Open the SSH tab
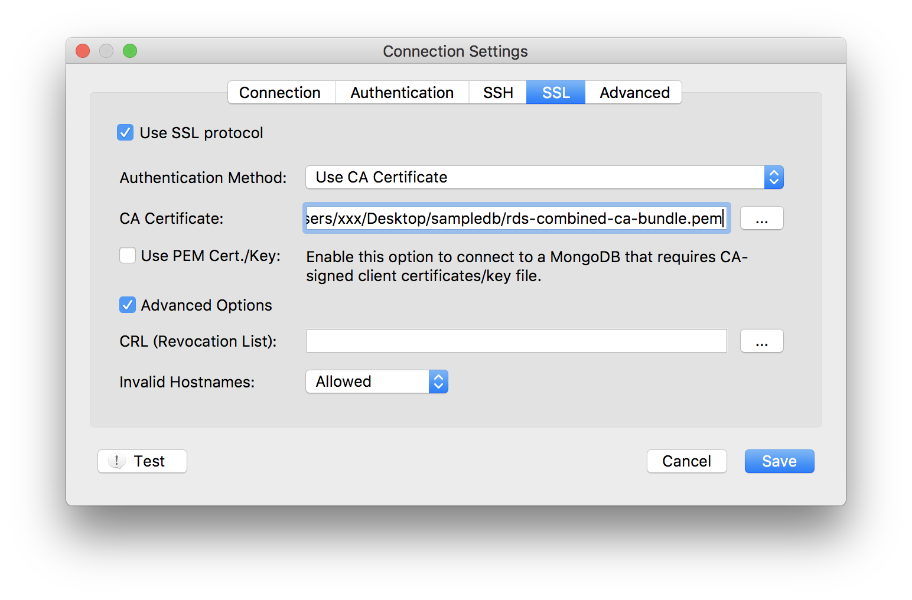 (x=498, y=93)
